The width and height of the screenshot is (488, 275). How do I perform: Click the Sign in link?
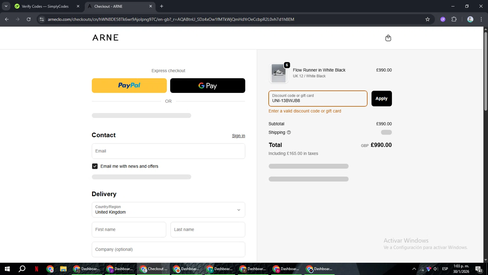(x=238, y=136)
